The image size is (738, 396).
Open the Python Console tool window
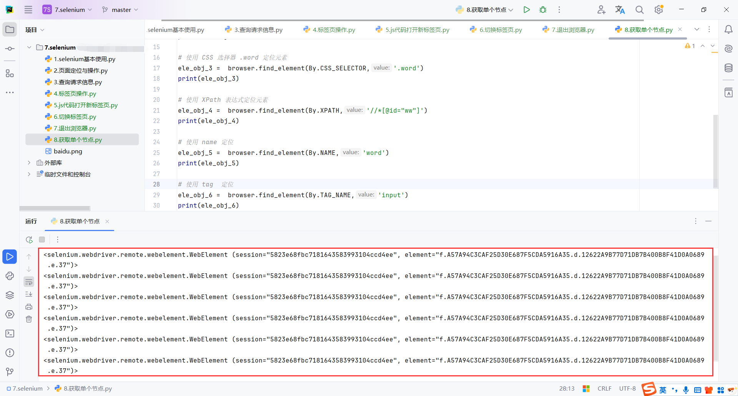(x=10, y=276)
